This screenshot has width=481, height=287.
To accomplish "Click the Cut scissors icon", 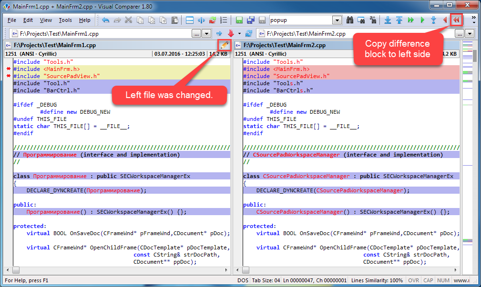I will [129, 20].
